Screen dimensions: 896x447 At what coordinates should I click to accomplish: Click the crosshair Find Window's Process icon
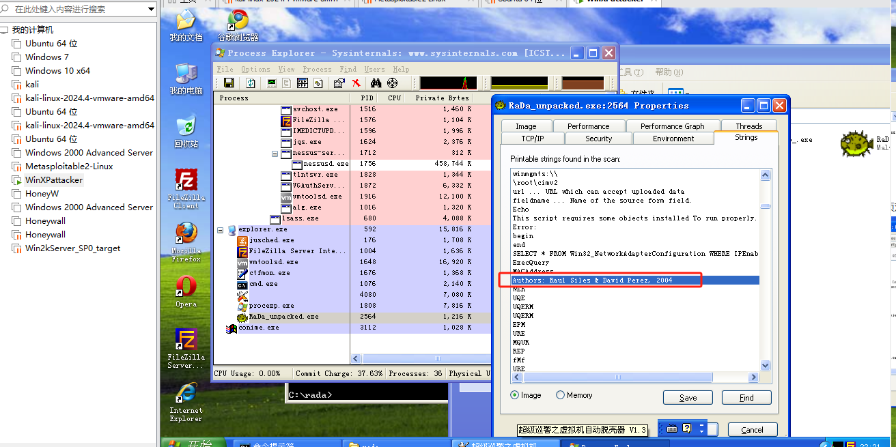click(393, 83)
